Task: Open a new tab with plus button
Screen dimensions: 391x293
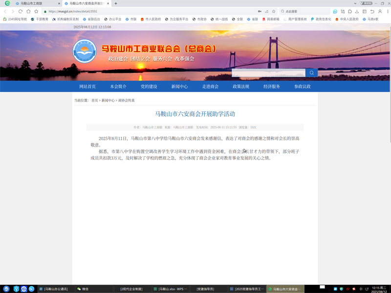Action: click(116, 3)
